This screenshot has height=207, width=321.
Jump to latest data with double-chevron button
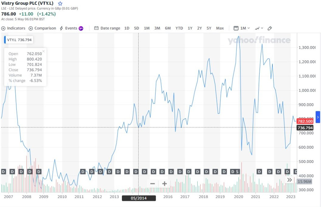(289, 180)
